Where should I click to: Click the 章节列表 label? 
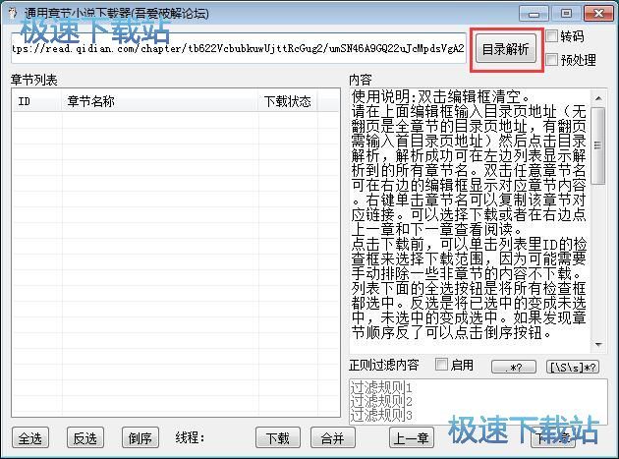coord(34,81)
